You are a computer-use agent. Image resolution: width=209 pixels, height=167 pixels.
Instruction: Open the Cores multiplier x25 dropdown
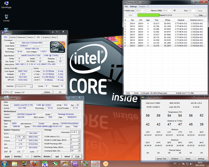[24, 137]
